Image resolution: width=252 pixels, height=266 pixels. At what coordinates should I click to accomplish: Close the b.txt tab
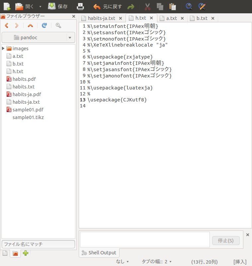click(213, 18)
